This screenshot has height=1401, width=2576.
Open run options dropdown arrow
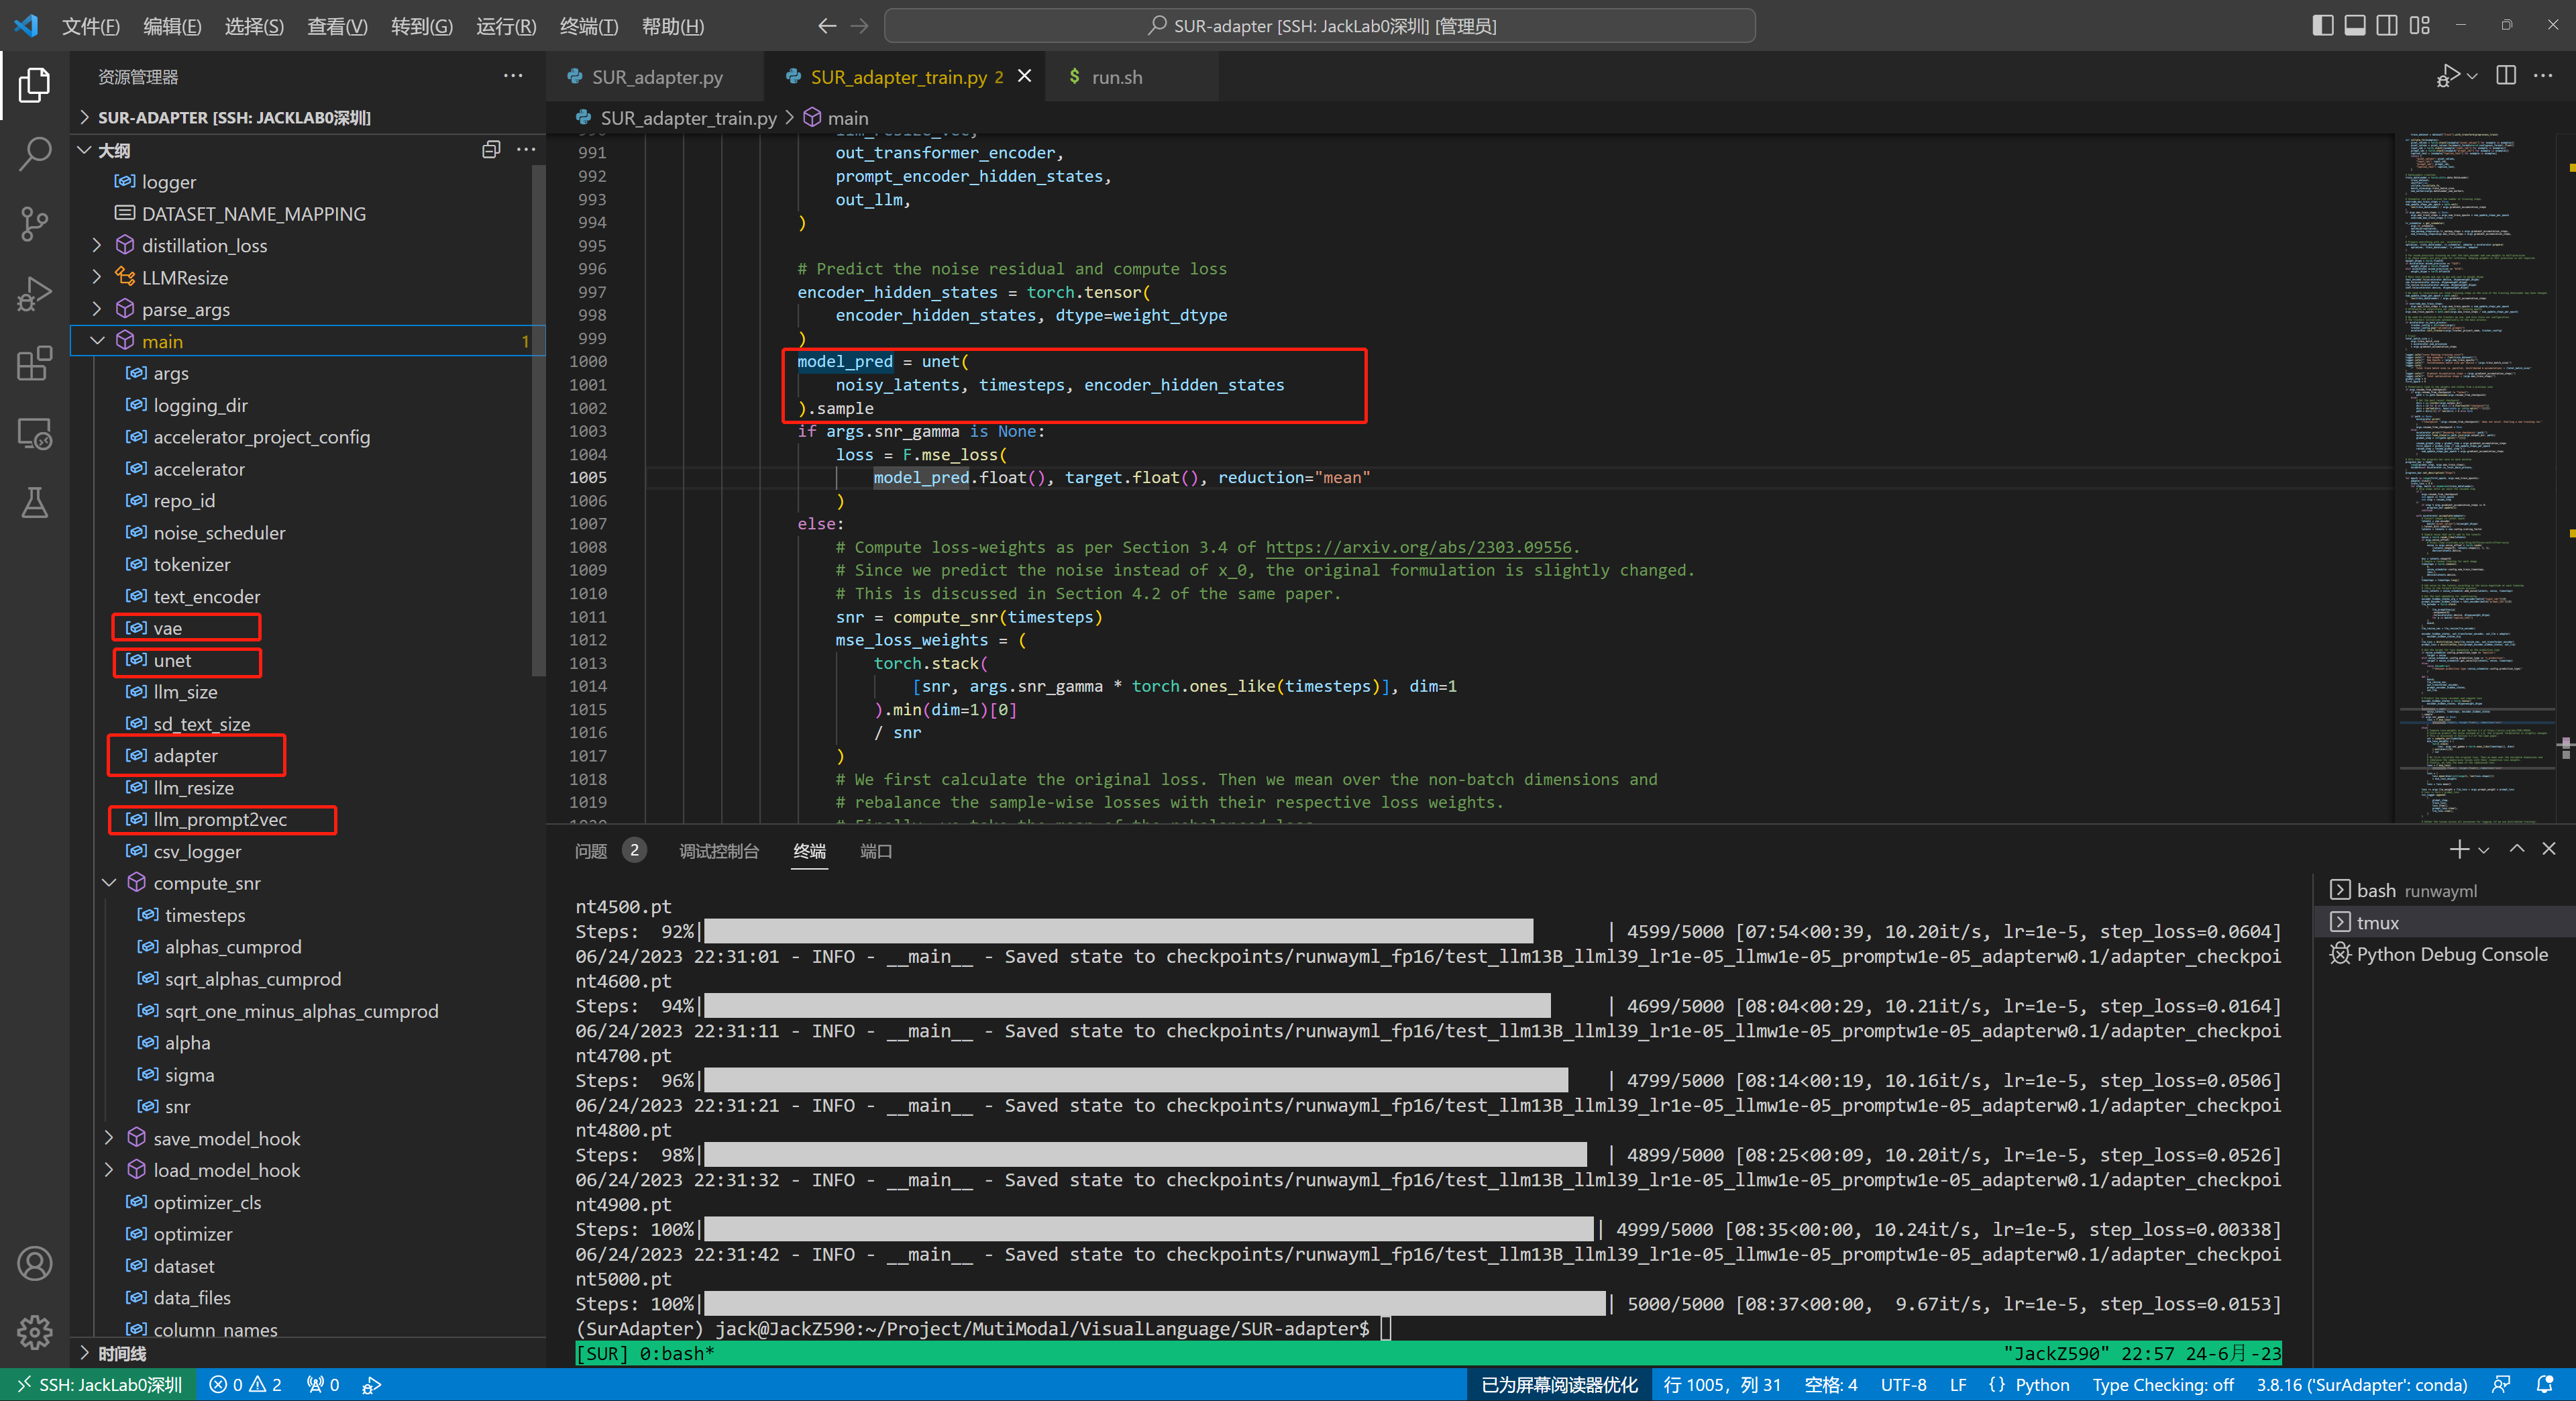click(x=2472, y=76)
